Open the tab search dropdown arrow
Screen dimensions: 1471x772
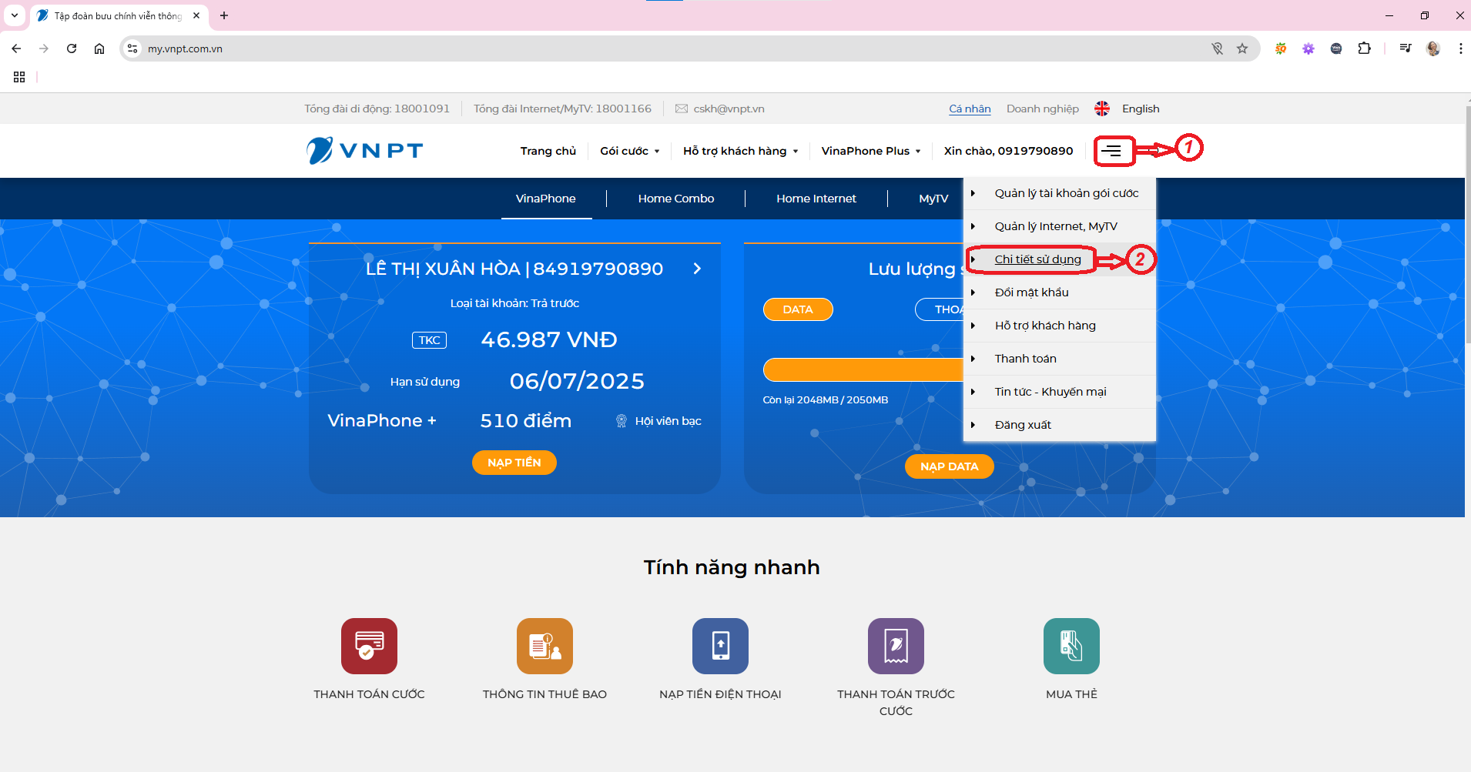14,15
